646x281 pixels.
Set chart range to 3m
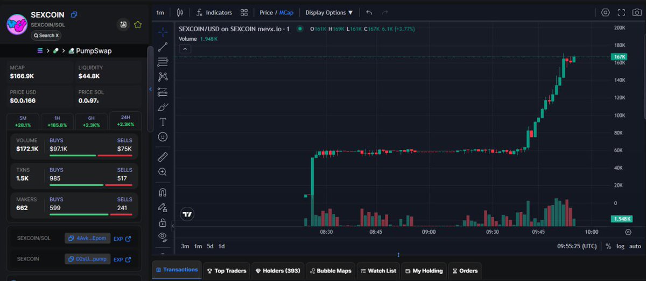pos(185,246)
